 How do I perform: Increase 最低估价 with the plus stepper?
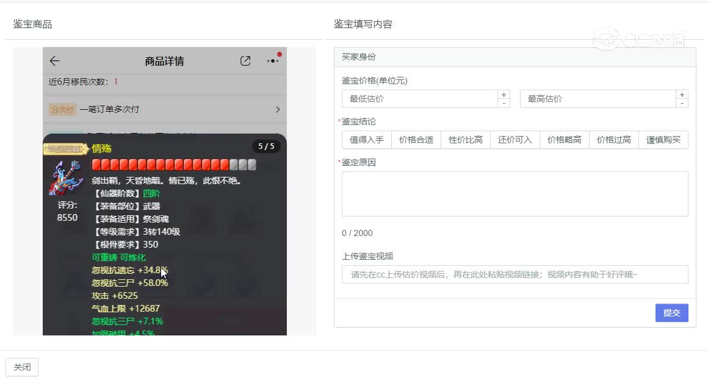(x=504, y=95)
